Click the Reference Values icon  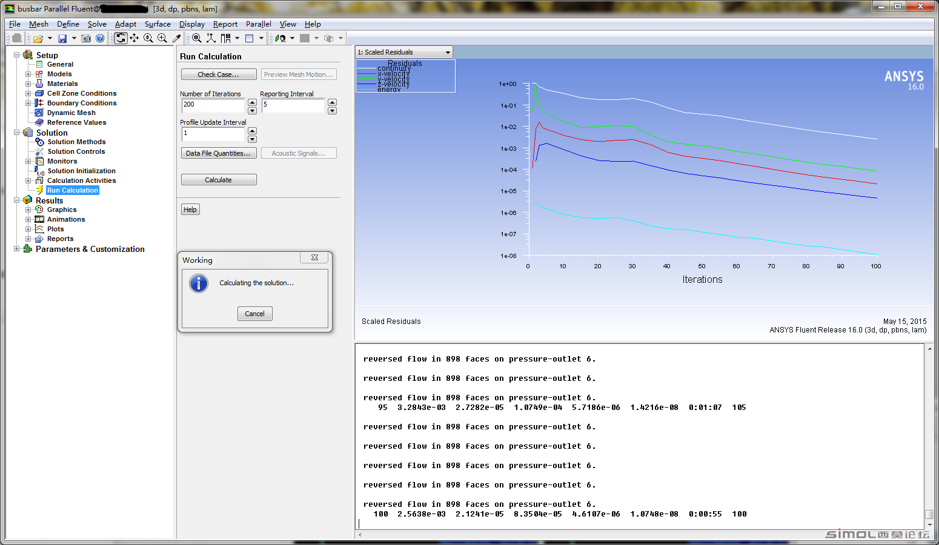pos(39,122)
